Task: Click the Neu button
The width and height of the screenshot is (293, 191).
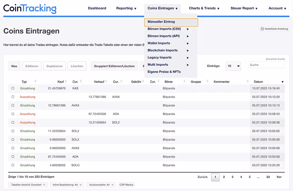Action: coord(14,66)
